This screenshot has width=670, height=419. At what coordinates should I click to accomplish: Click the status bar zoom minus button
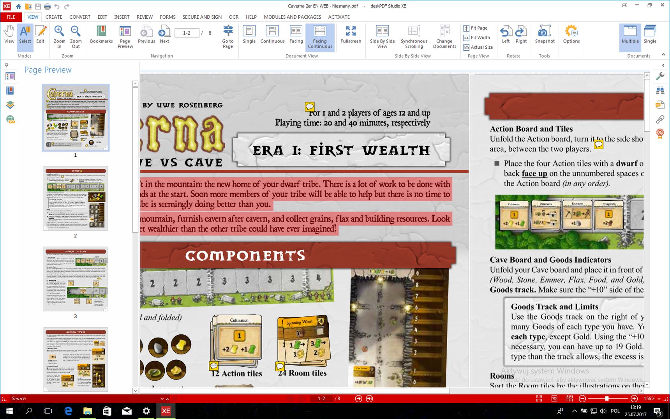pyautogui.click(x=582, y=399)
